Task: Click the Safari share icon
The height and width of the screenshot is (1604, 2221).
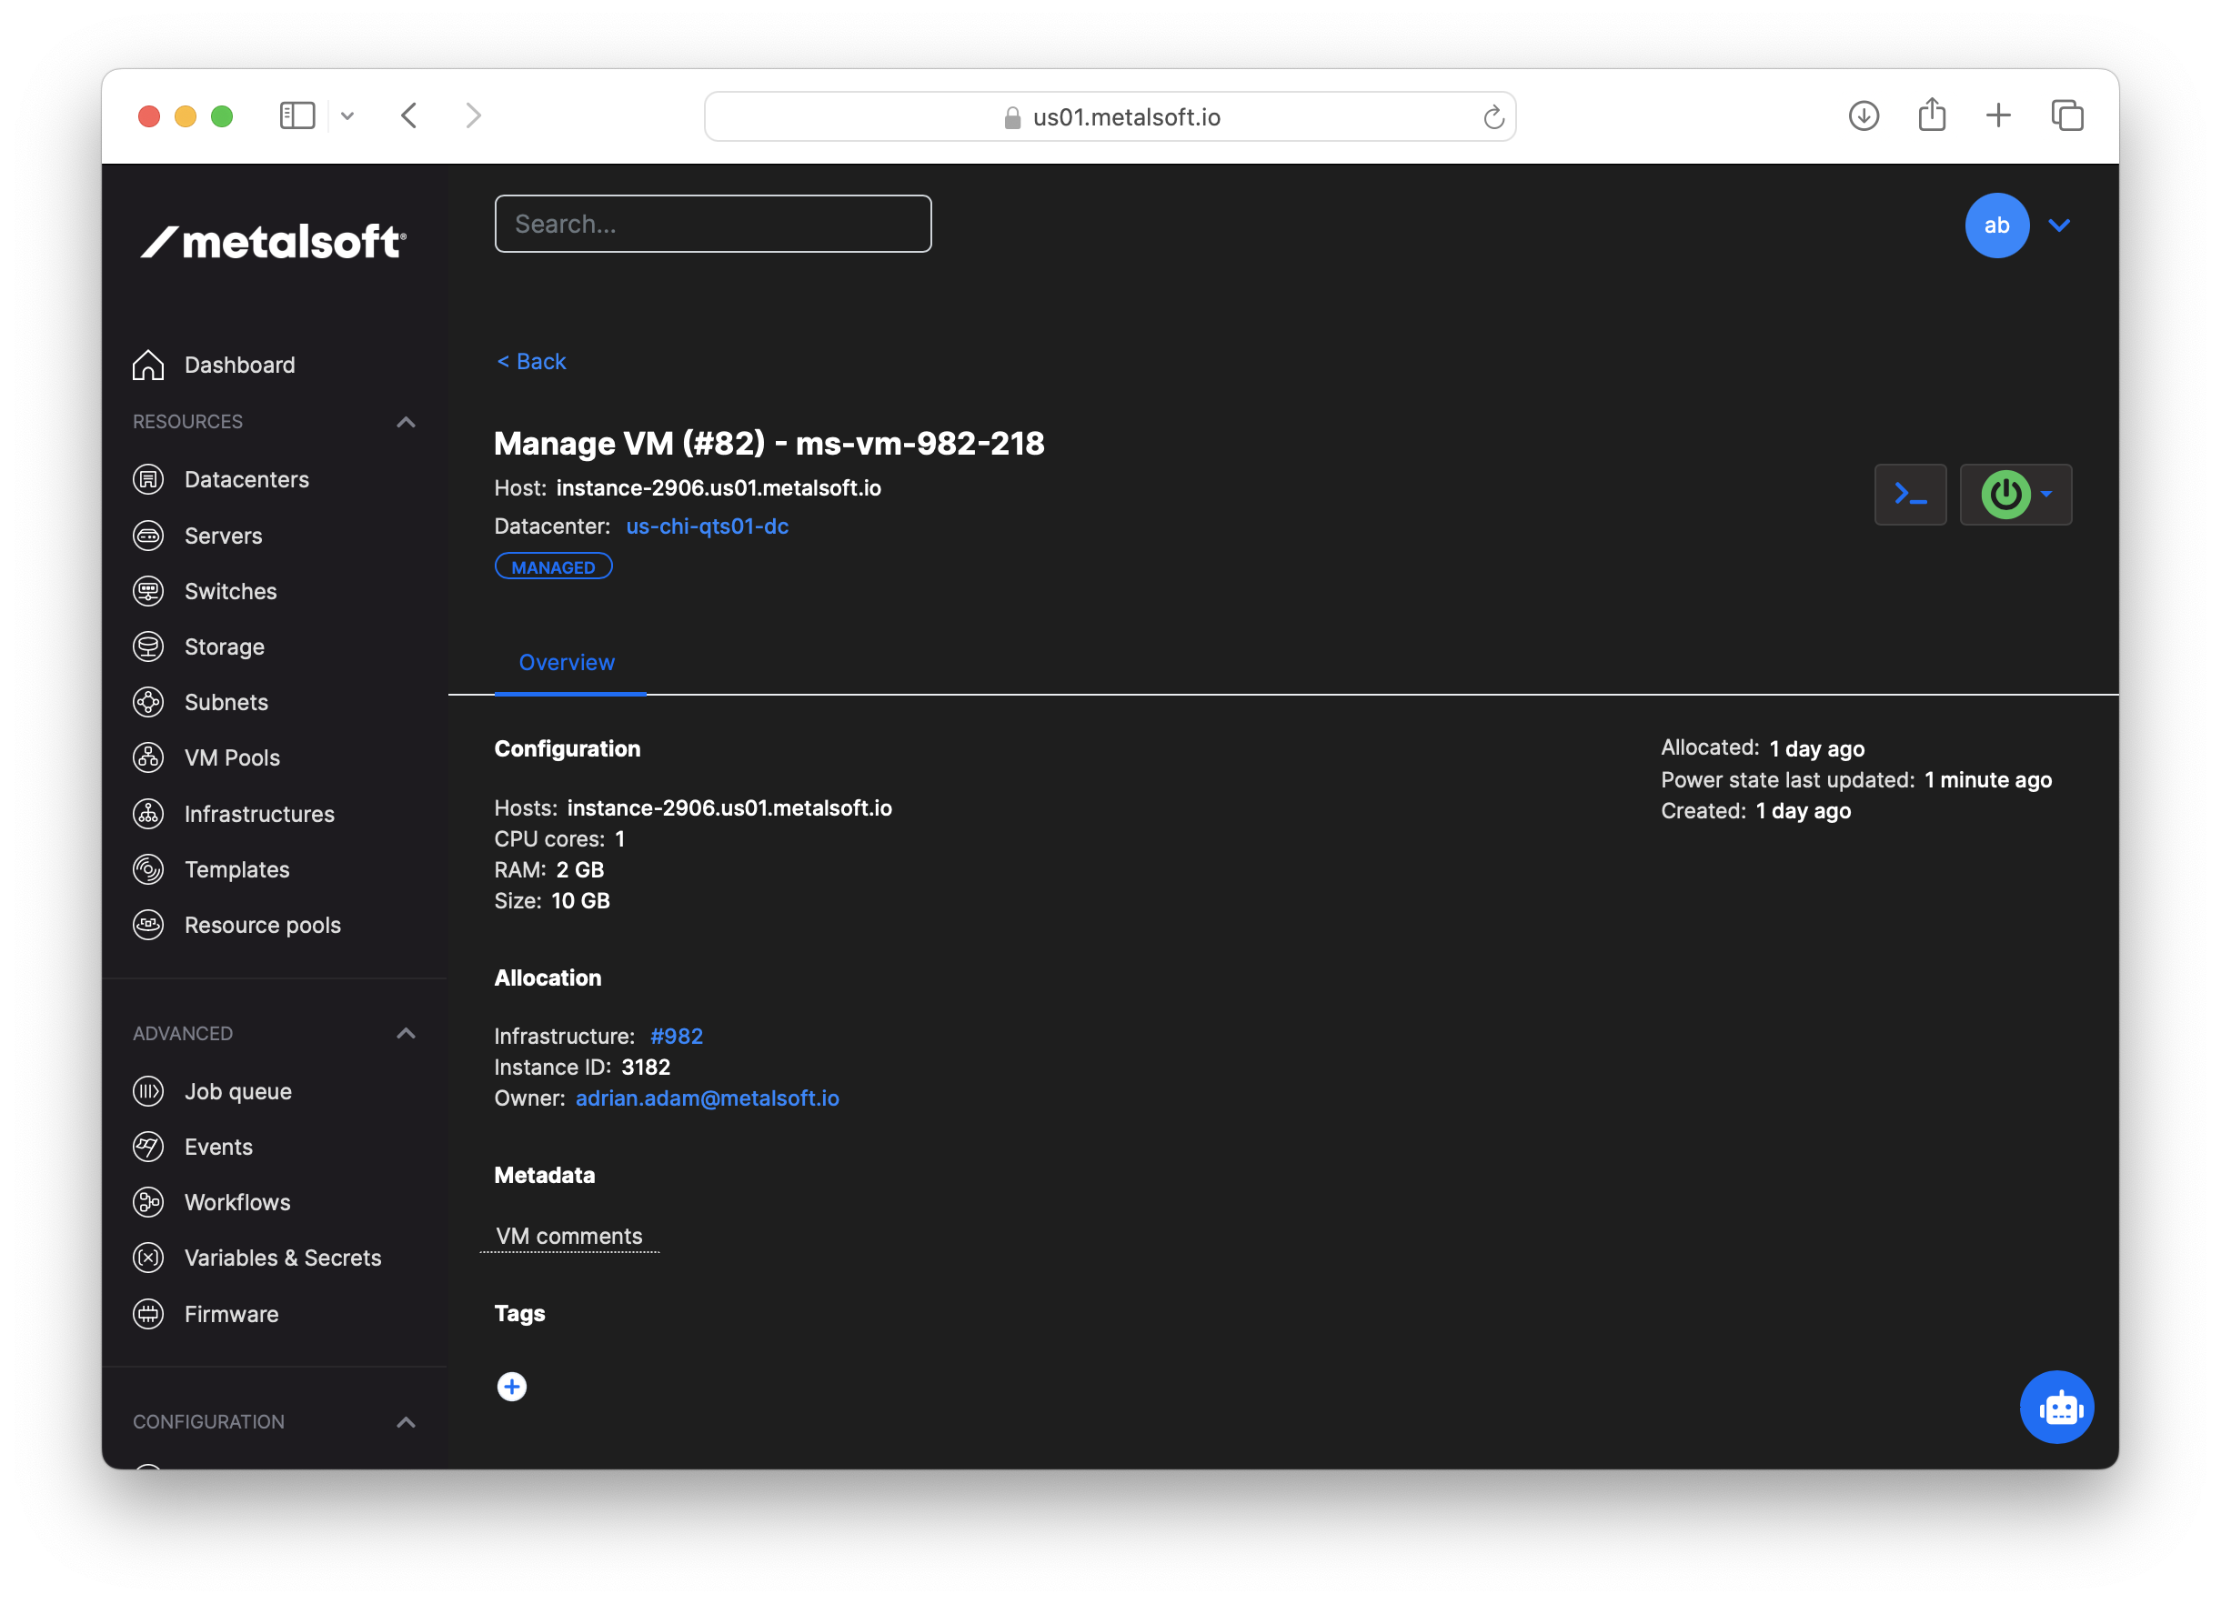Action: point(1931,115)
